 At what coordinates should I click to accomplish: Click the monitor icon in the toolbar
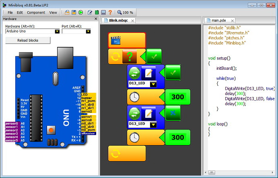pos(103,12)
